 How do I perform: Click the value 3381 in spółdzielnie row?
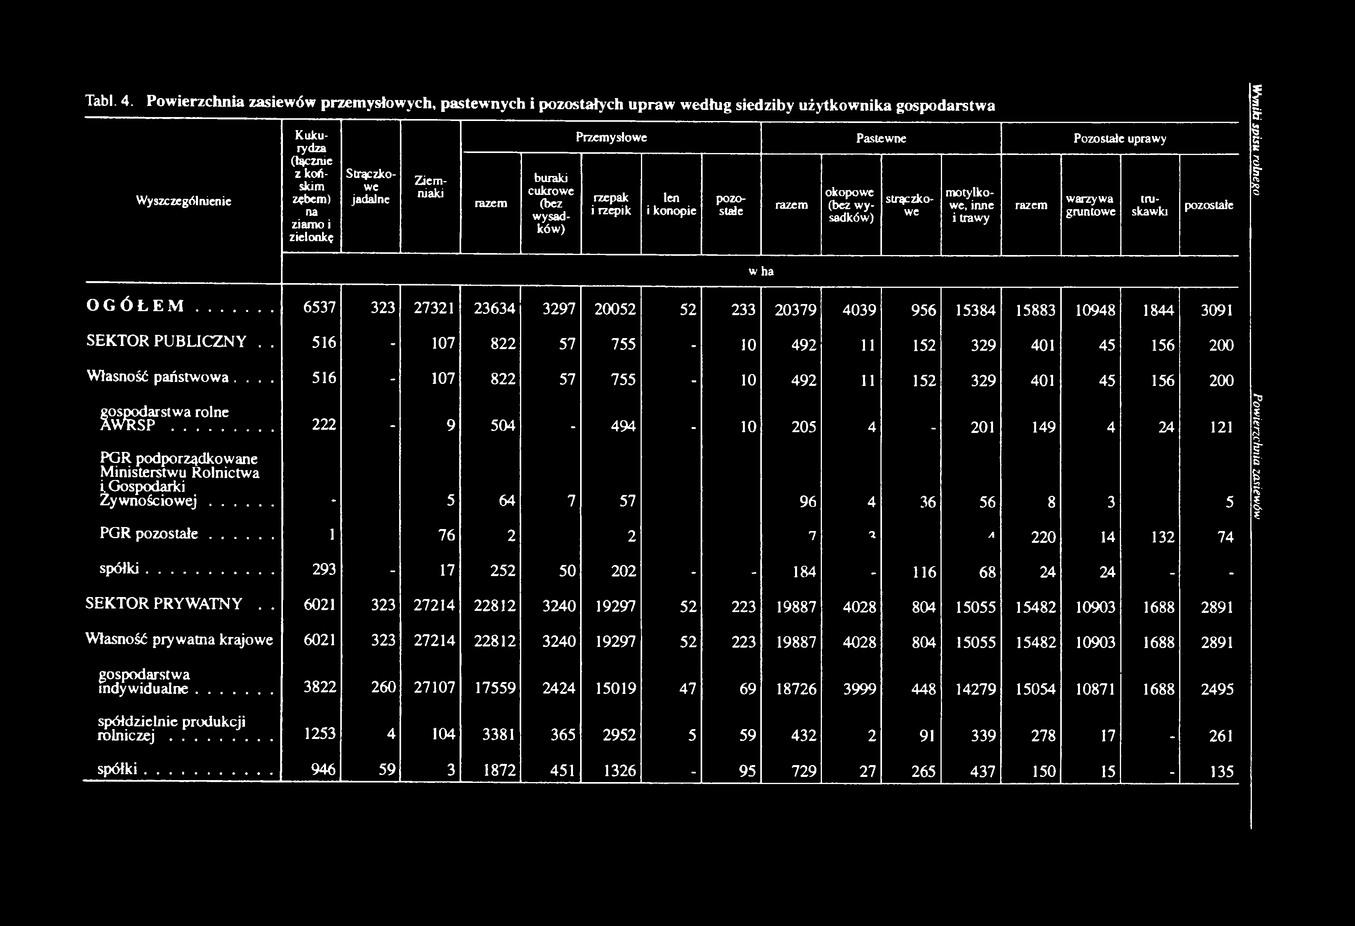tap(499, 734)
